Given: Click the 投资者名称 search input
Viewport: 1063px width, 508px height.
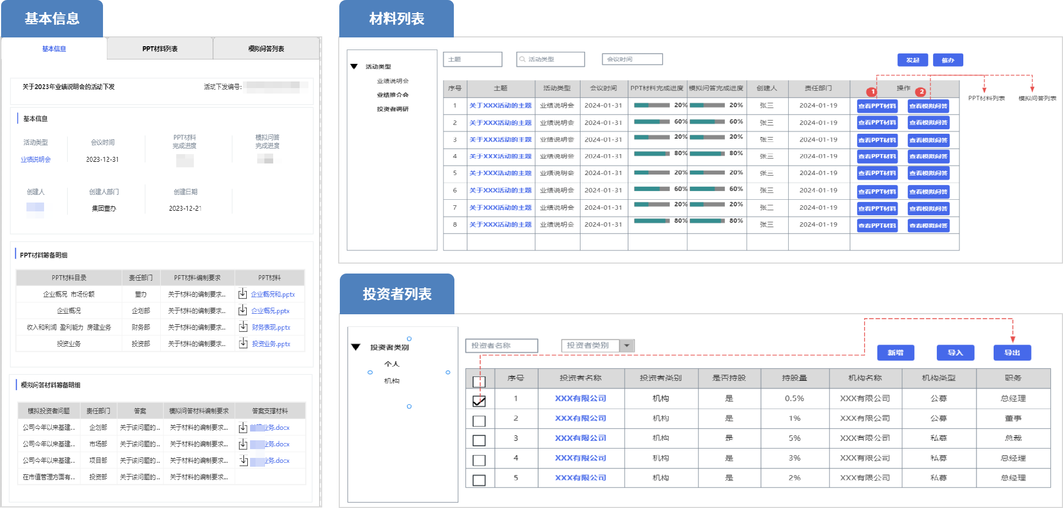Looking at the screenshot, I should click(x=502, y=346).
